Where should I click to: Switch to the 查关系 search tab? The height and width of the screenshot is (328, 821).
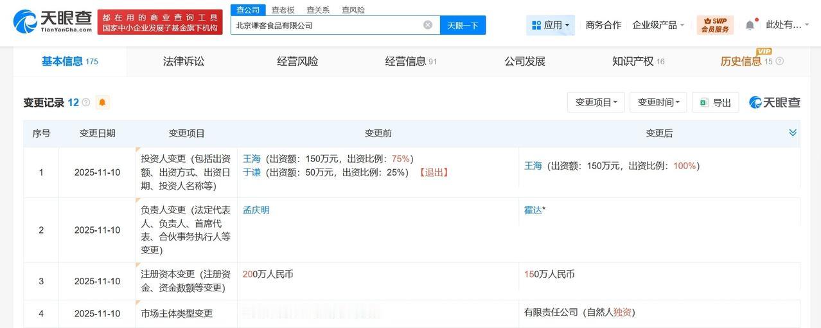pyautogui.click(x=318, y=10)
